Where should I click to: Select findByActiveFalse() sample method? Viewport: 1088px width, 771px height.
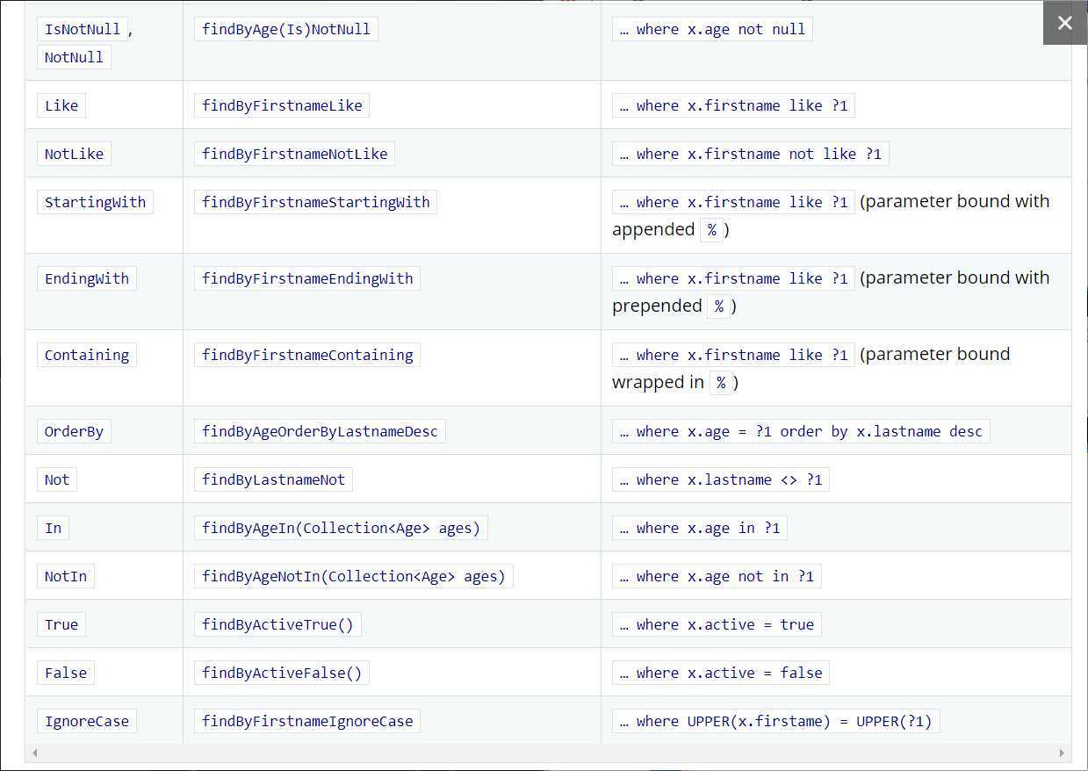(282, 673)
